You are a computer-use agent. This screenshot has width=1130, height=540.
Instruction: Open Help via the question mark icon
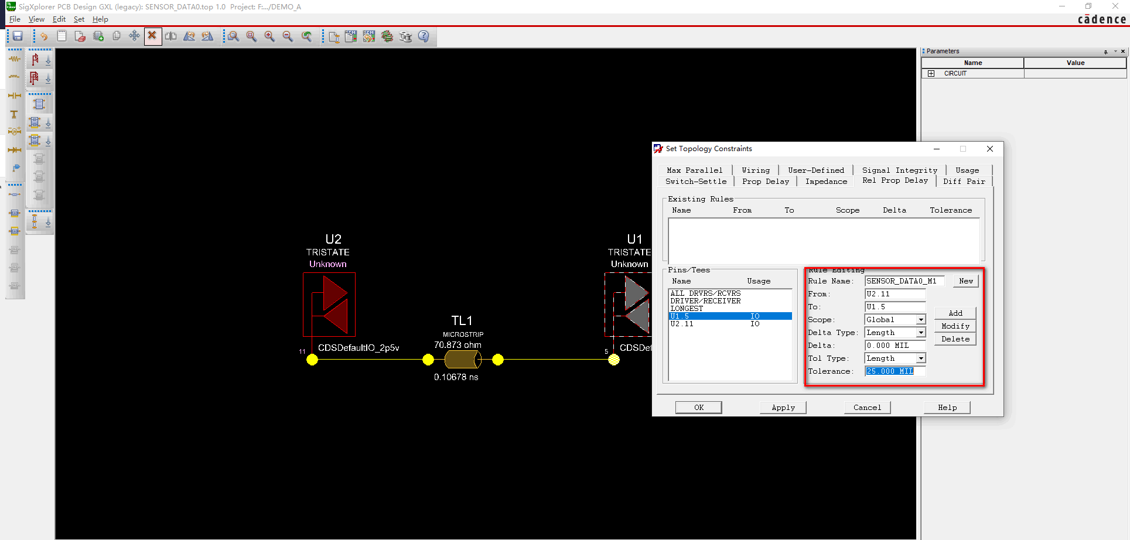(424, 36)
